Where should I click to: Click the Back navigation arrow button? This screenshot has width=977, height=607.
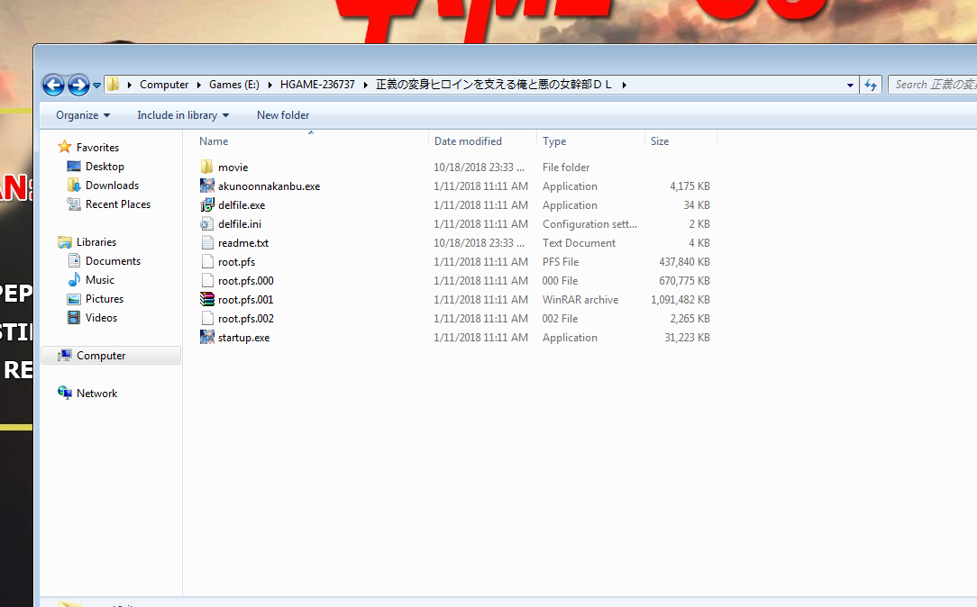click(x=53, y=85)
